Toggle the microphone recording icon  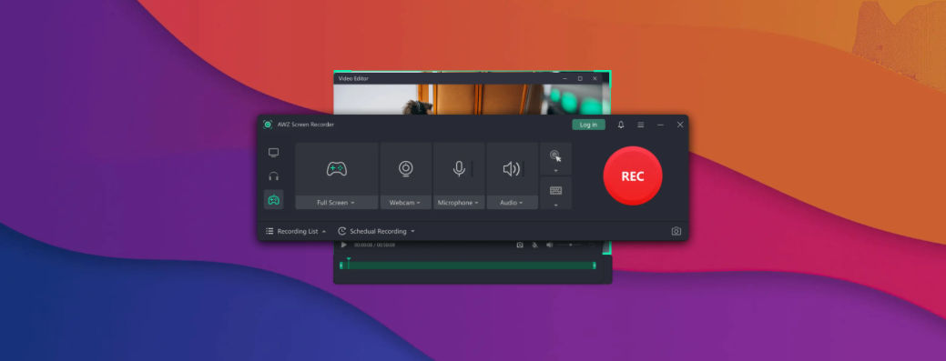[459, 169]
